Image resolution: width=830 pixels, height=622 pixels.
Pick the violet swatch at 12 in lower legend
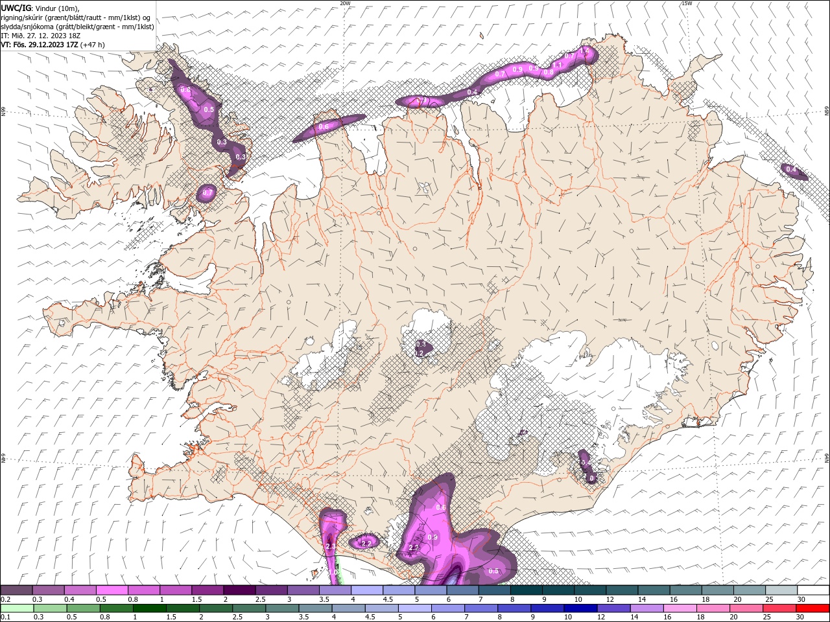(x=613, y=608)
